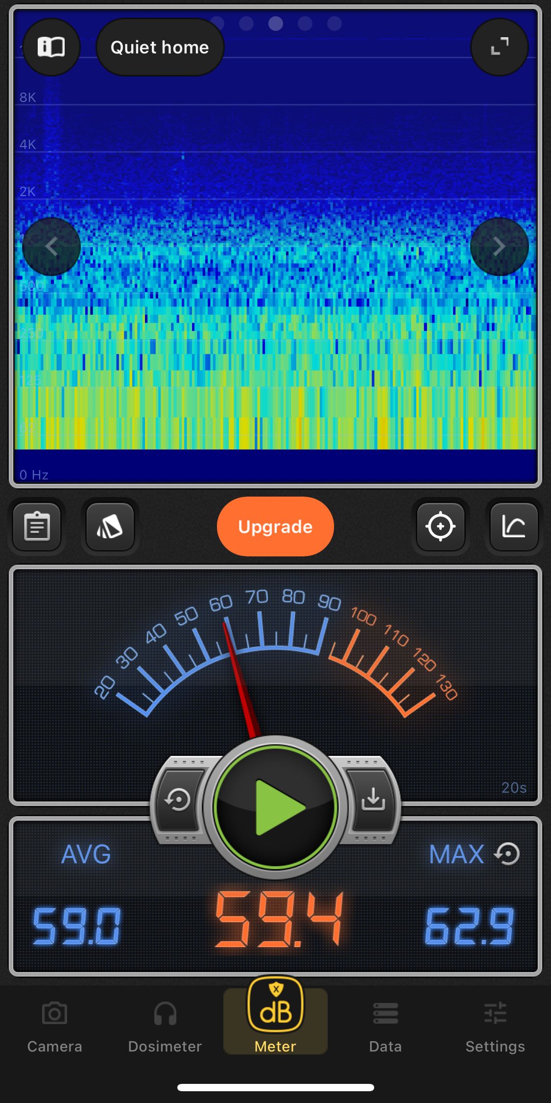Open the noise reference guide book icon
This screenshot has height=1103, width=551.
[x=51, y=47]
